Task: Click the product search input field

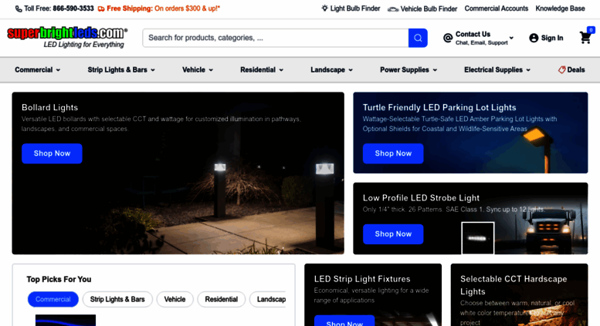Action: pyautogui.click(x=276, y=38)
